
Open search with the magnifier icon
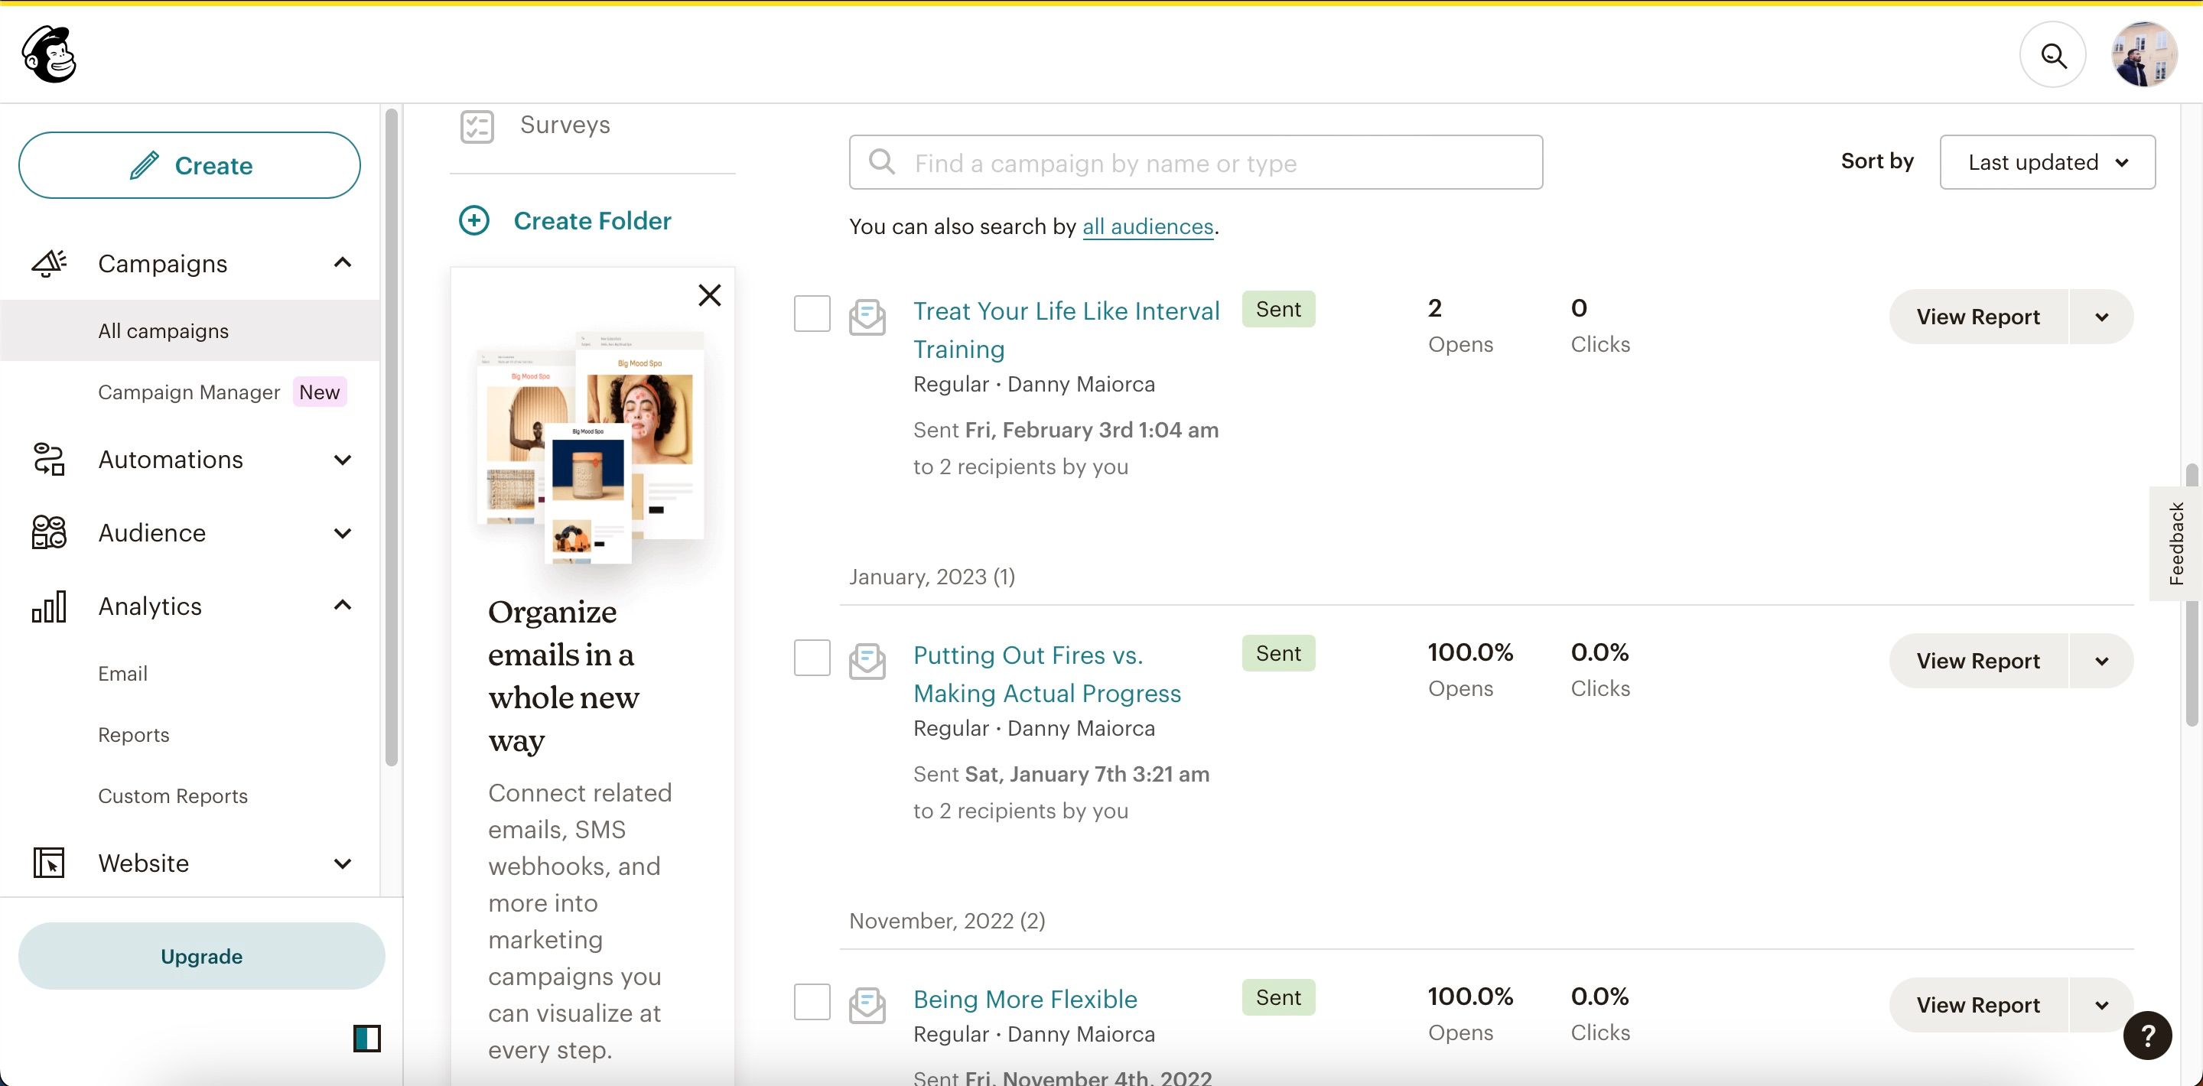(x=2053, y=54)
